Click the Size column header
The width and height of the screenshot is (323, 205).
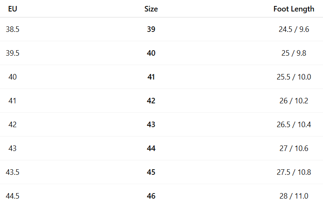tap(151, 9)
